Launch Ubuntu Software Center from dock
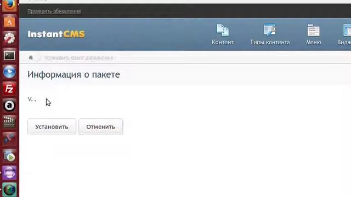 [9, 21]
